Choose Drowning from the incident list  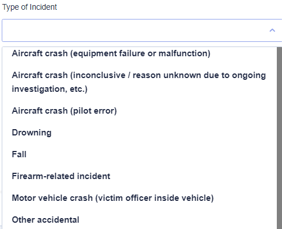[140, 133]
